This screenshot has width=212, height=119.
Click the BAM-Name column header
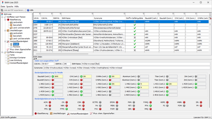click(x=77, y=18)
